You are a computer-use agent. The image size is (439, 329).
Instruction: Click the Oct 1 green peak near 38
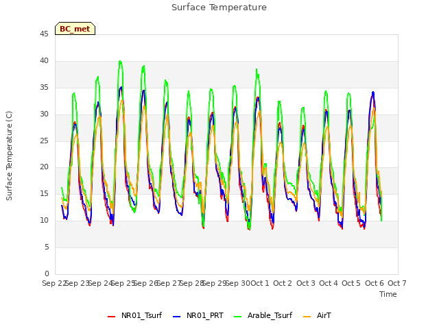257,69
